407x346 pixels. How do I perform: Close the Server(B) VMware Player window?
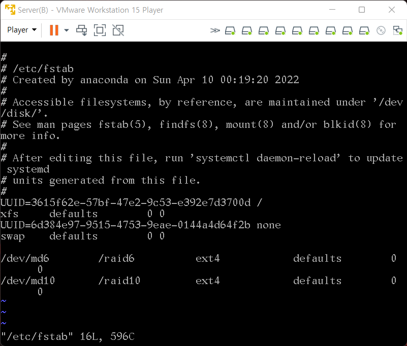392,10
